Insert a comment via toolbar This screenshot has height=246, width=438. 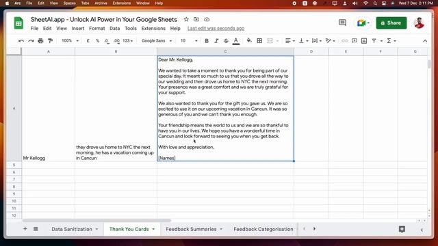[x=355, y=41]
